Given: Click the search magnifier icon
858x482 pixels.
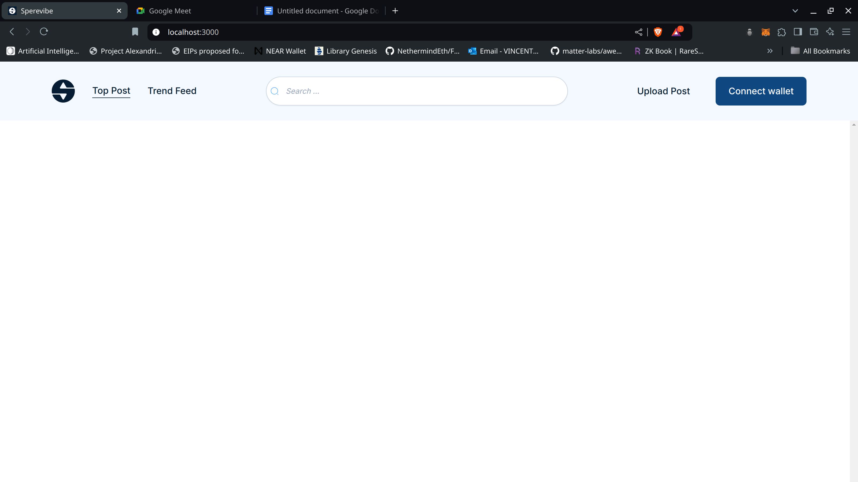Looking at the screenshot, I should click(275, 91).
